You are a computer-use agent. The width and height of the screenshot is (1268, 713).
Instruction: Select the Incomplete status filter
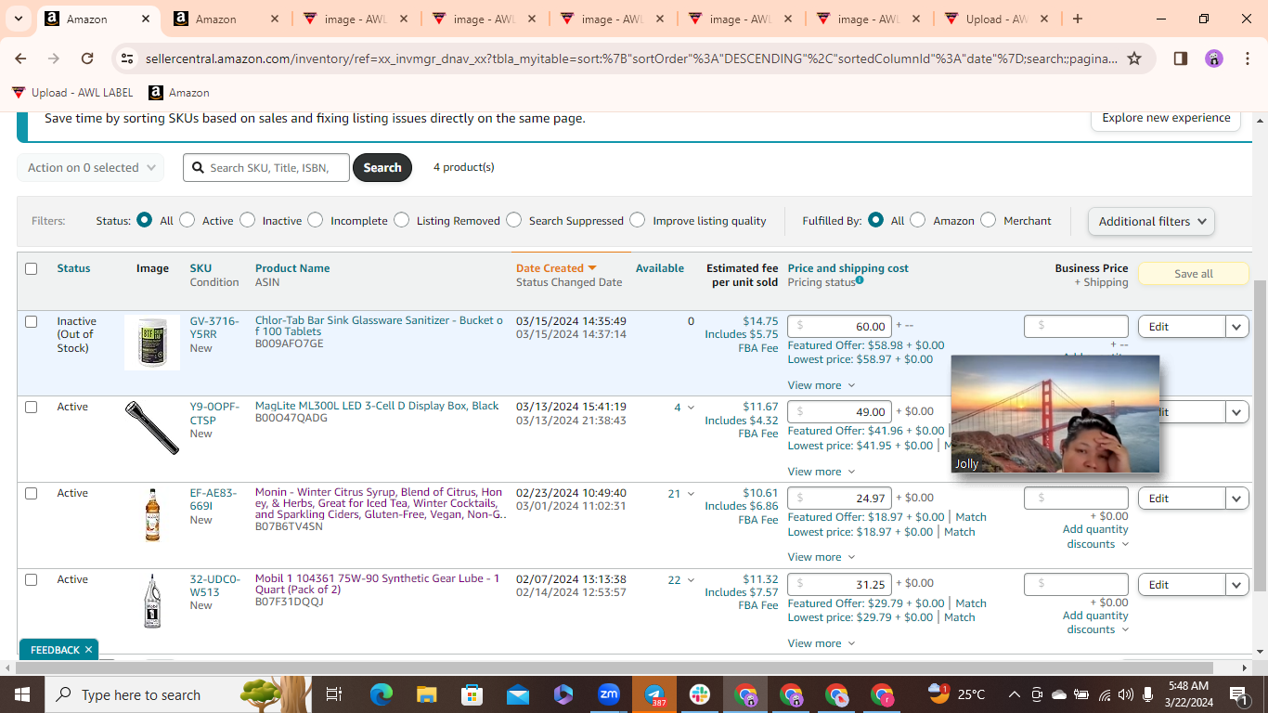(316, 220)
